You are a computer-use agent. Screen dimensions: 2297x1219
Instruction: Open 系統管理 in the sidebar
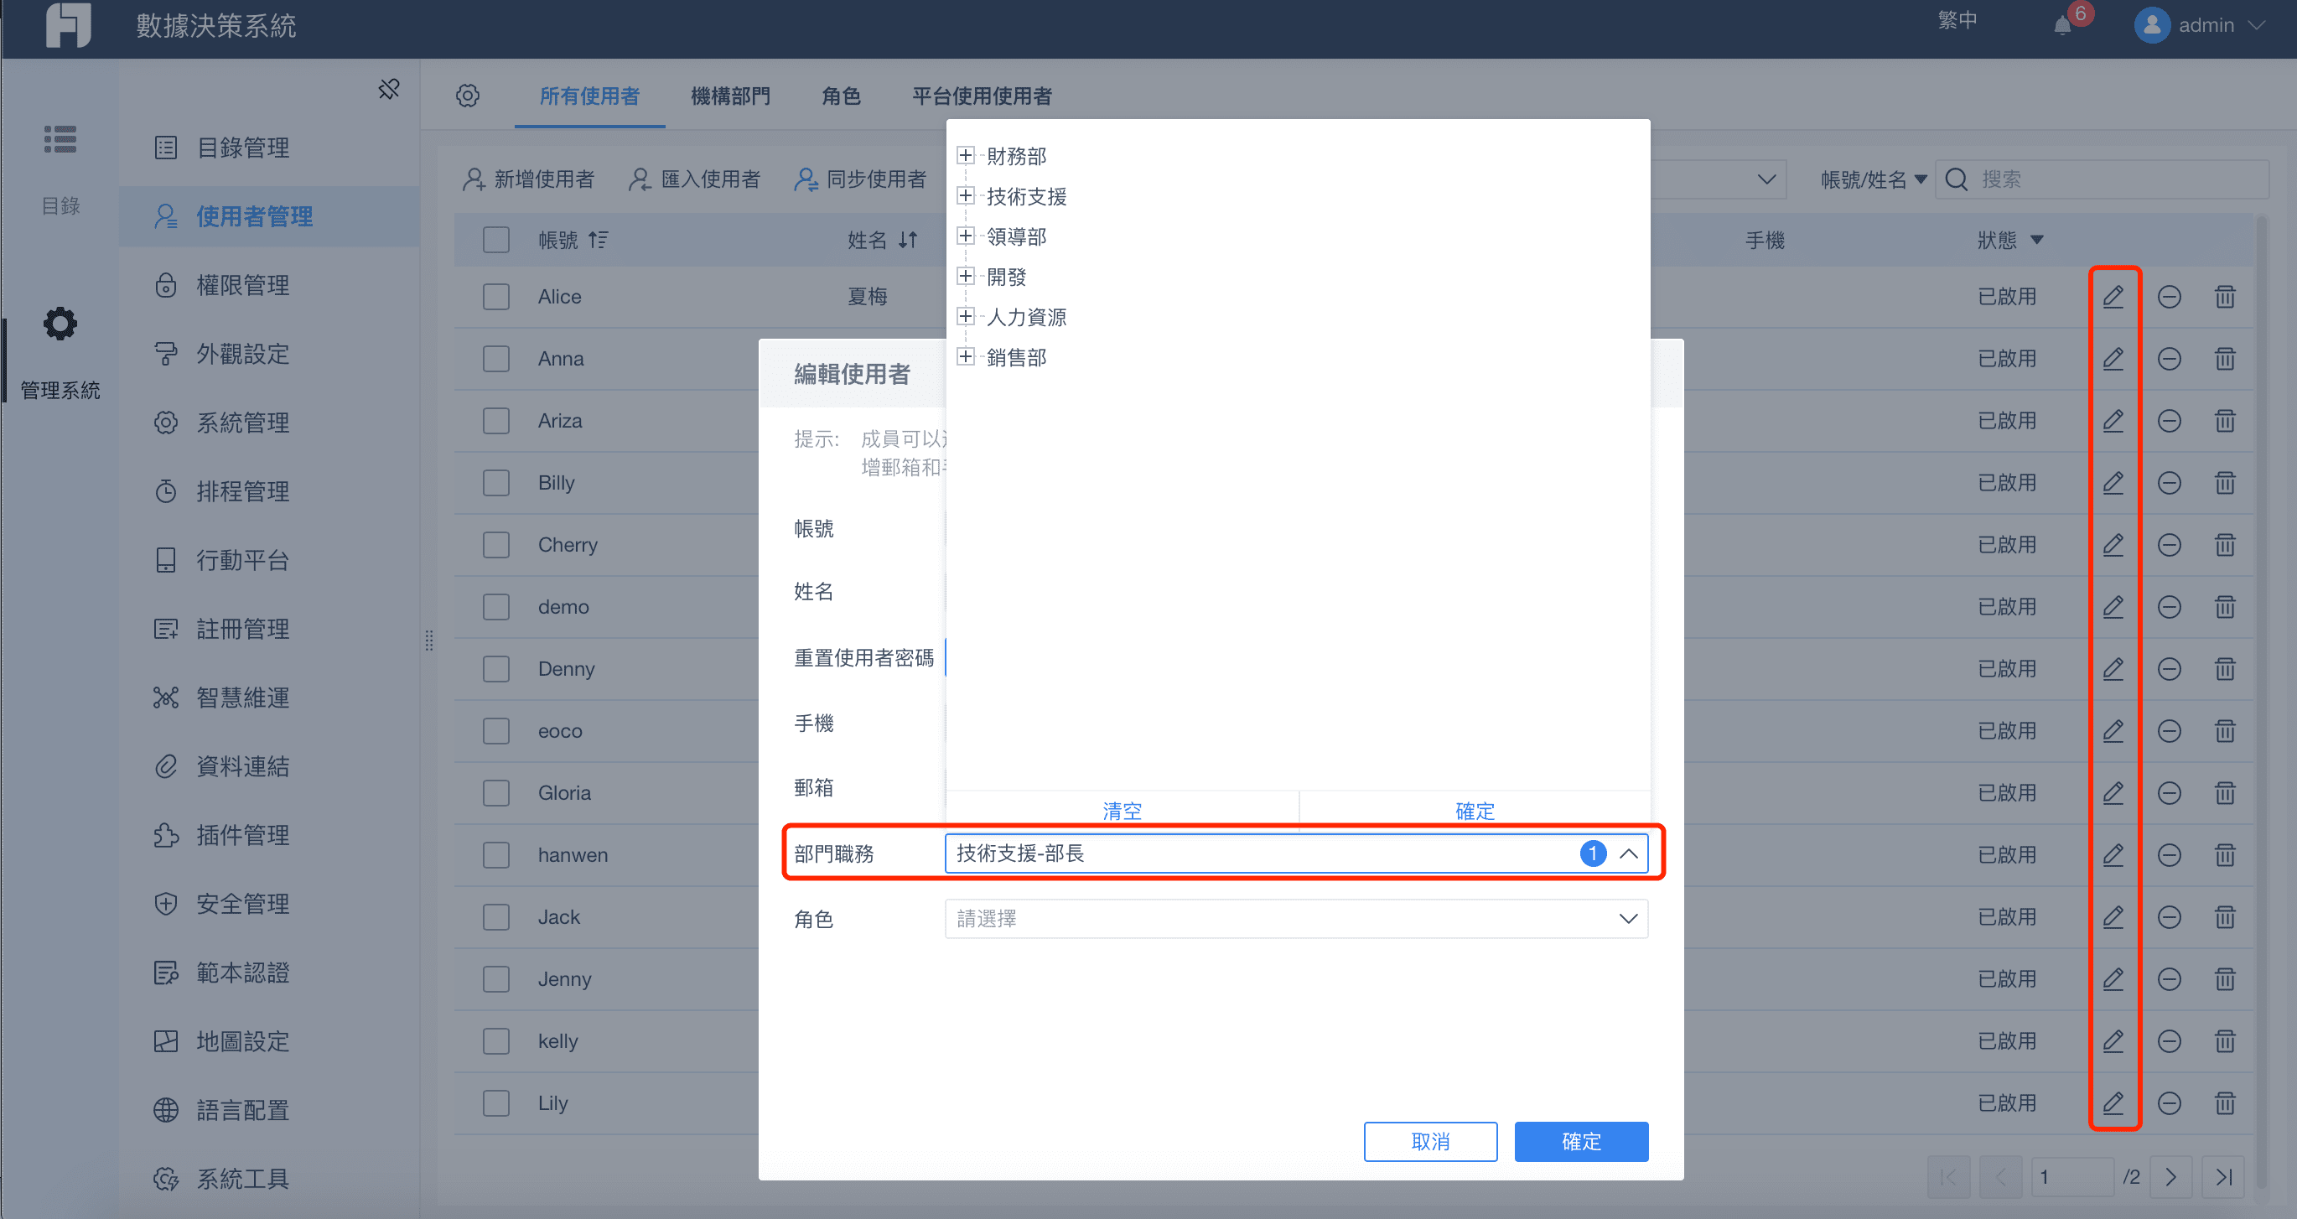coord(268,423)
